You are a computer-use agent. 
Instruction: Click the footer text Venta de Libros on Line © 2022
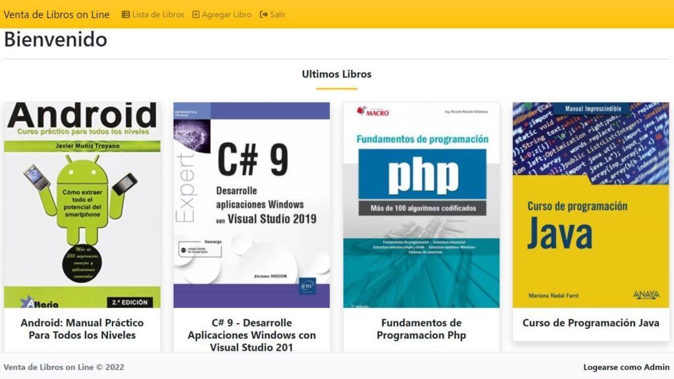click(64, 367)
